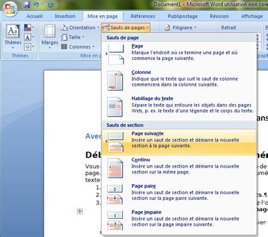Click the Page suivante section break icon

point(115,142)
